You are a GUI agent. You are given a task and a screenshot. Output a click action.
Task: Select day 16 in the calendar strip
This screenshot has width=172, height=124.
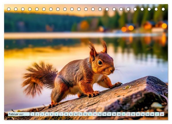click(104, 114)
